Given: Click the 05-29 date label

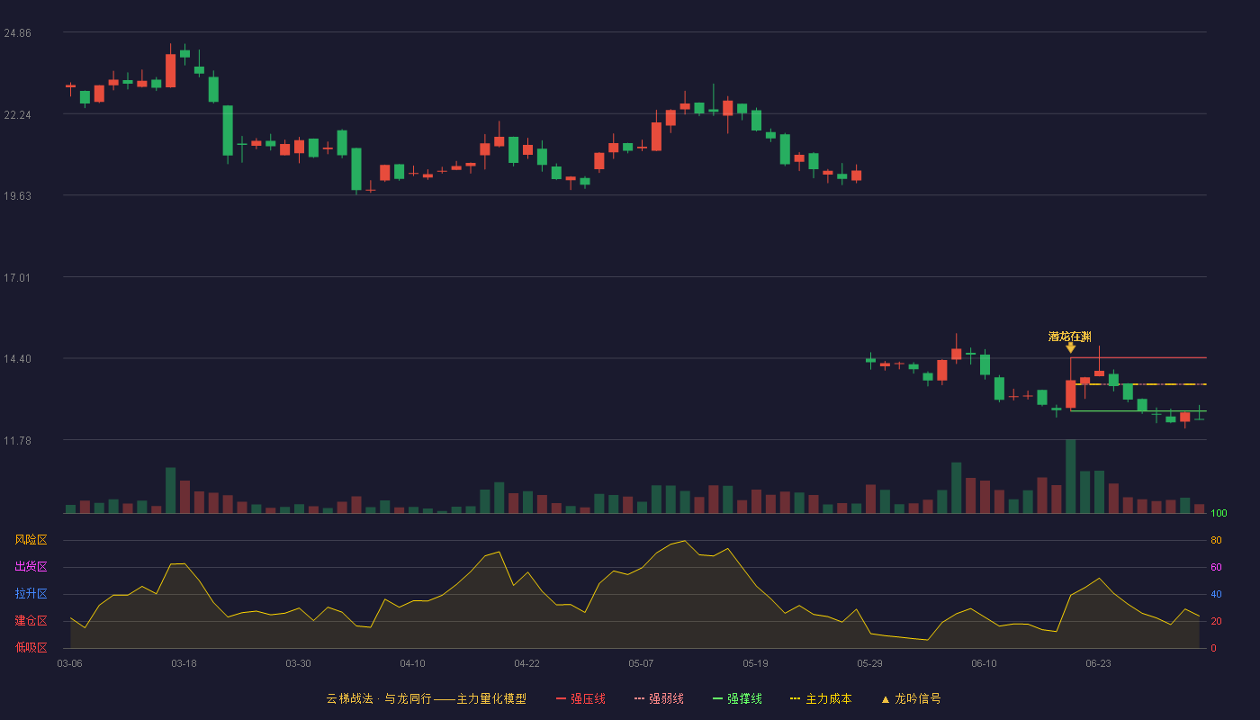Looking at the screenshot, I should click(x=869, y=663).
